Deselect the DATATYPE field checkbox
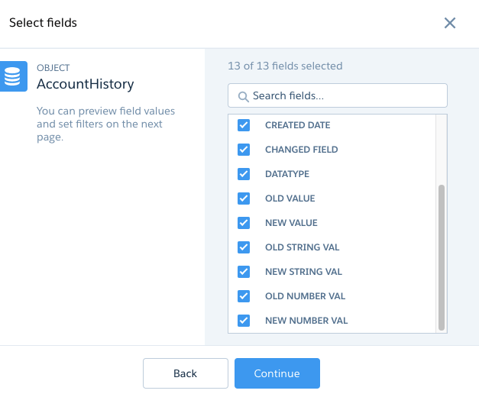The height and width of the screenshot is (397, 479). click(x=244, y=174)
